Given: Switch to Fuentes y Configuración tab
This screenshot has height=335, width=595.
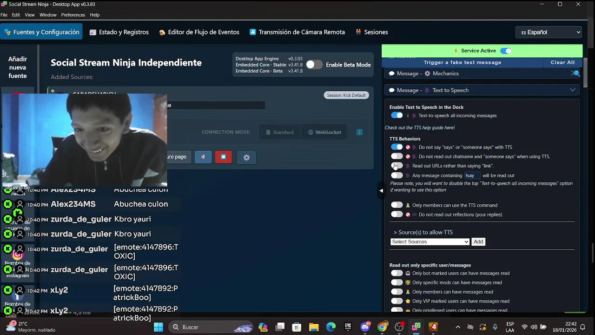Looking at the screenshot, I should 41,32.
